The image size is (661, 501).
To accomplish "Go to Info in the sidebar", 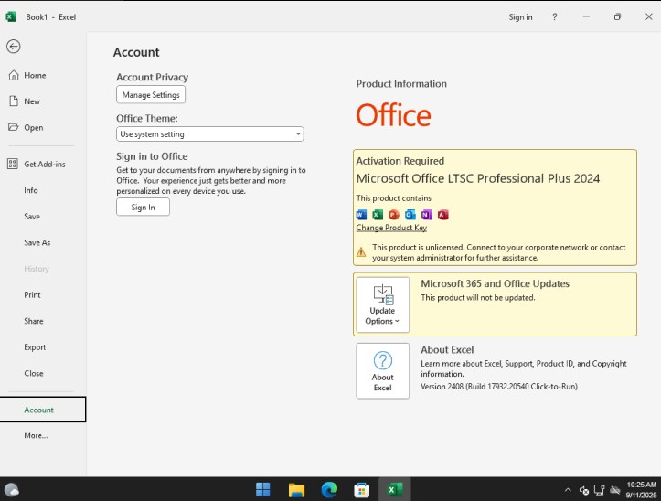I will (31, 190).
